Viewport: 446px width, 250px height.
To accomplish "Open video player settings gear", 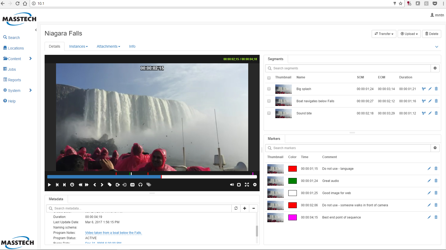I will tap(255, 185).
